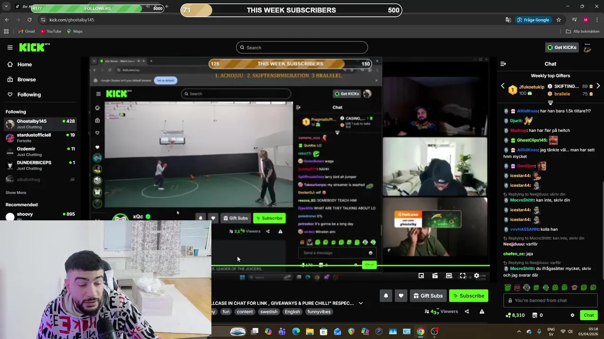Open video player settings gear
The image size is (604, 339).
click(x=477, y=276)
